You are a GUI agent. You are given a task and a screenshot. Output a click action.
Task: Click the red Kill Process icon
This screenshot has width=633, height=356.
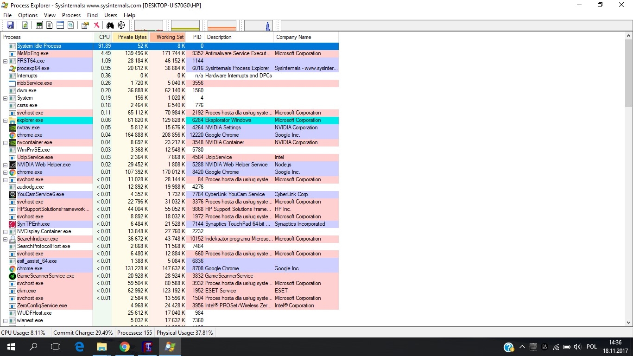(96, 25)
